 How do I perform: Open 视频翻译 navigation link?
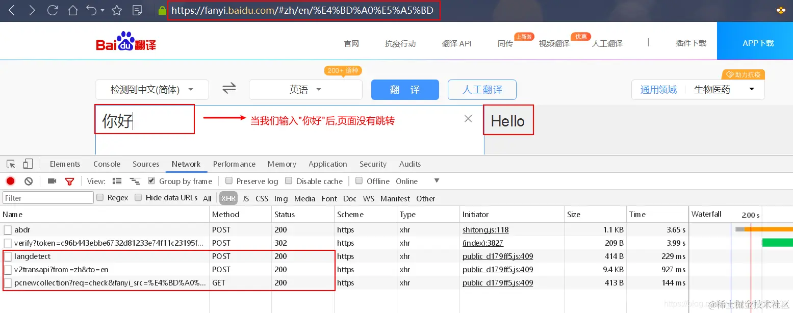pyautogui.click(x=554, y=43)
